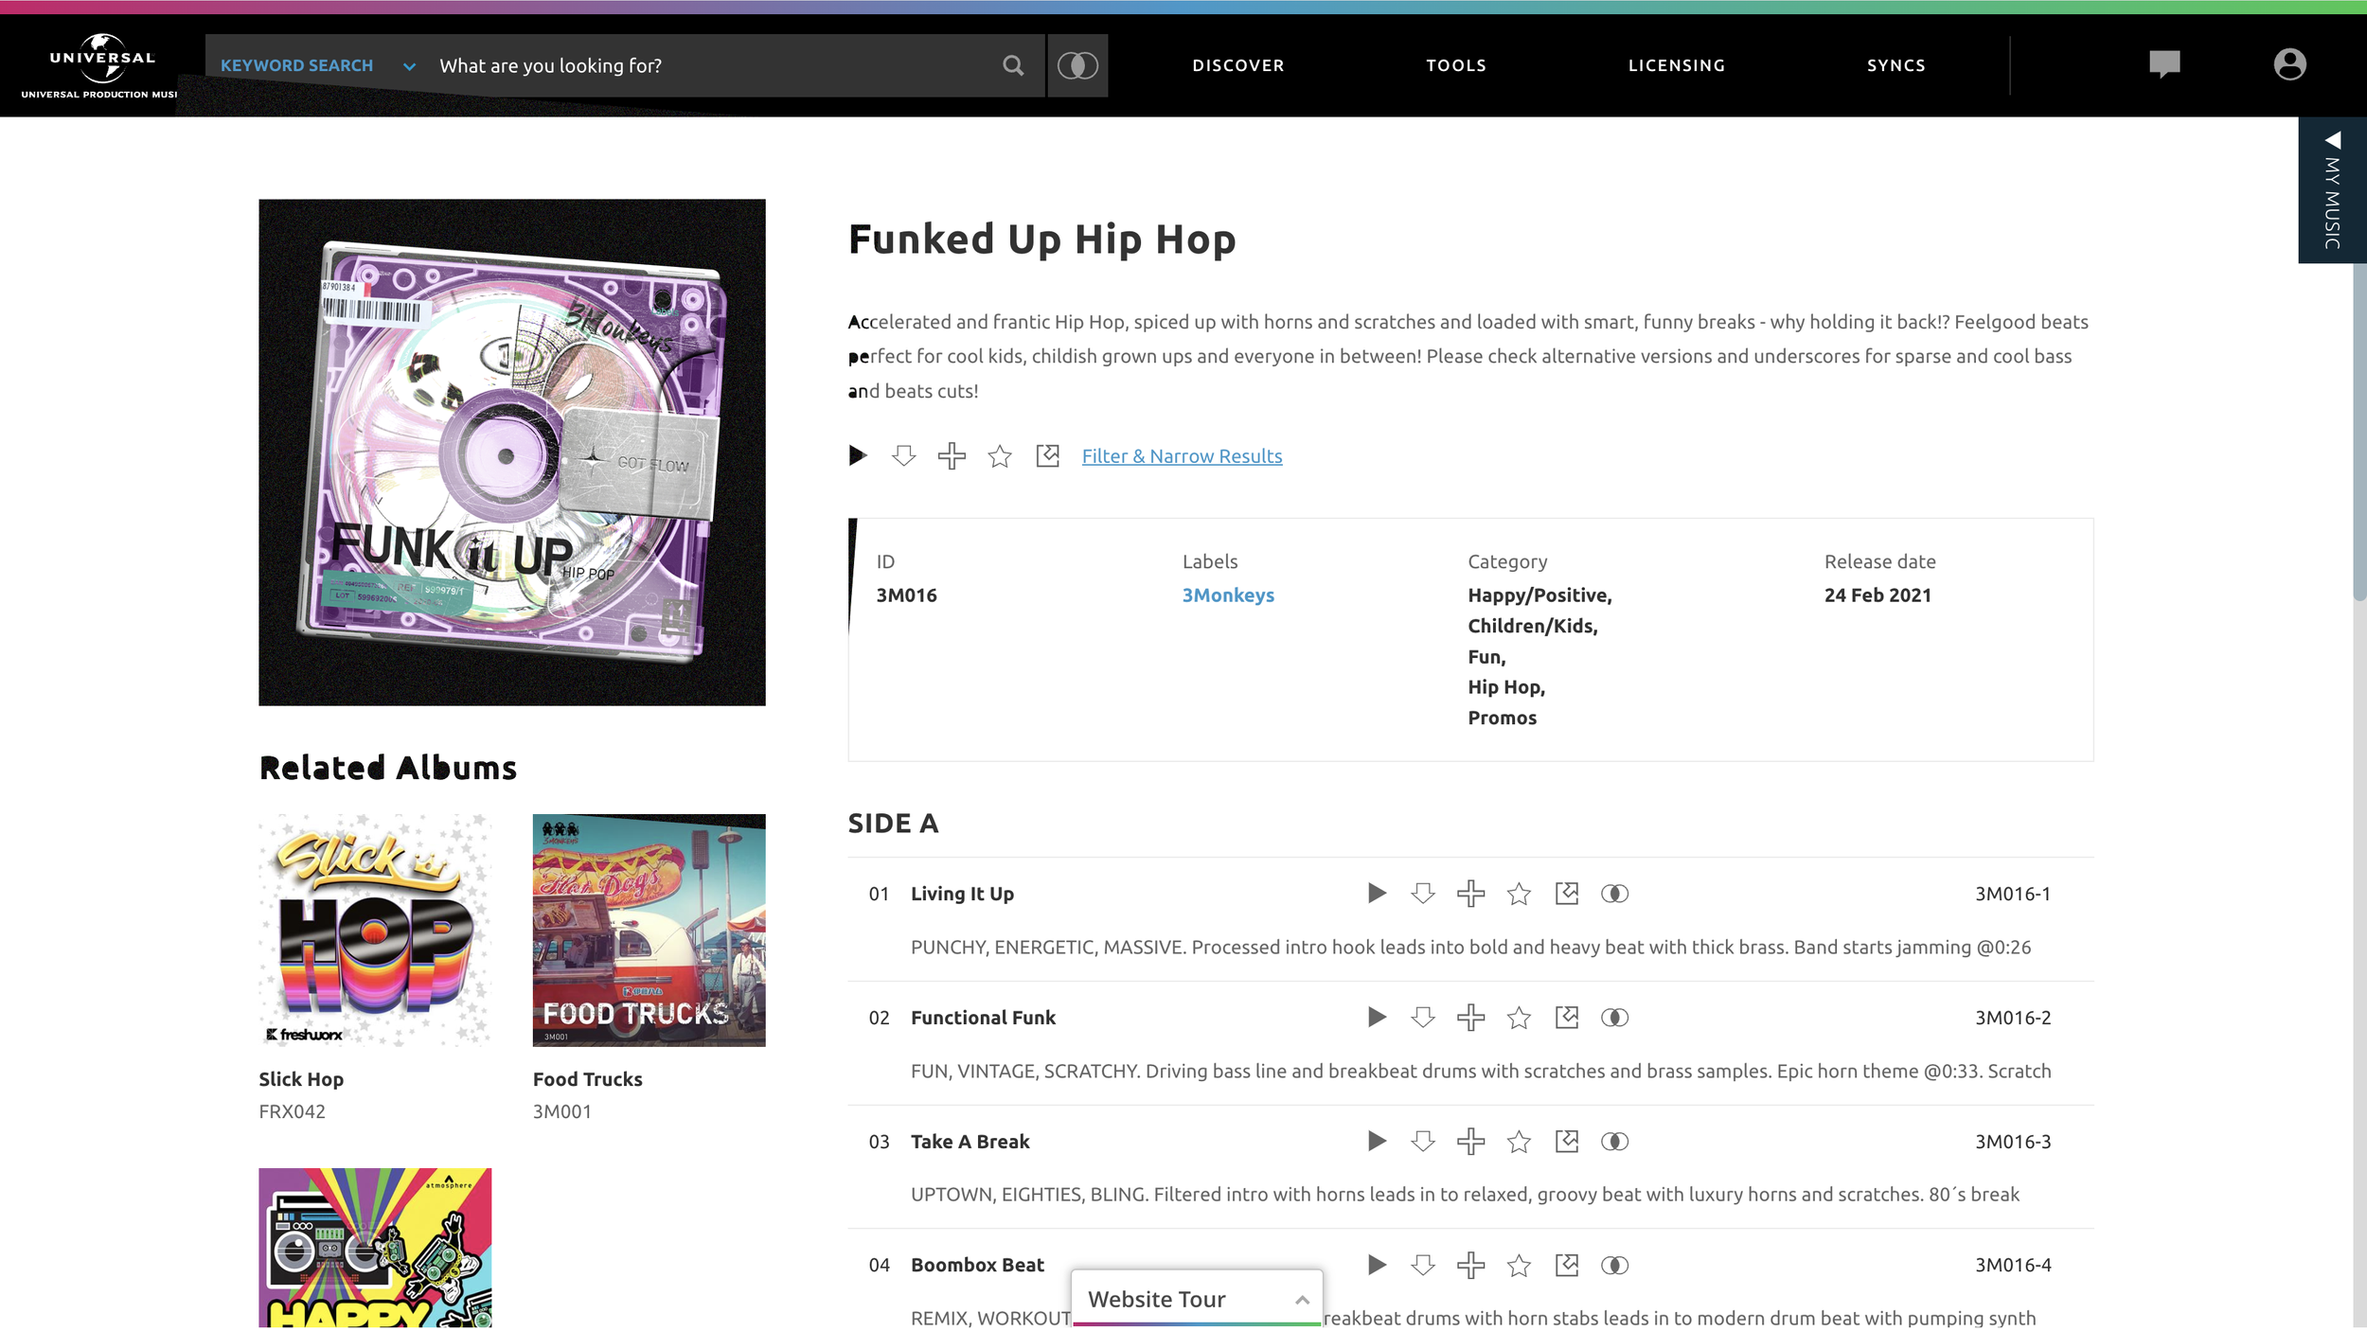The width and height of the screenshot is (2367, 1331).
Task: Open the user account profile icon
Action: click(2289, 64)
